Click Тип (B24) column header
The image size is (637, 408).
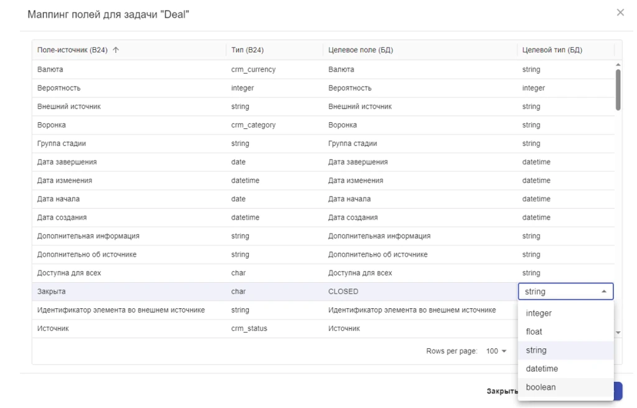[x=248, y=50]
